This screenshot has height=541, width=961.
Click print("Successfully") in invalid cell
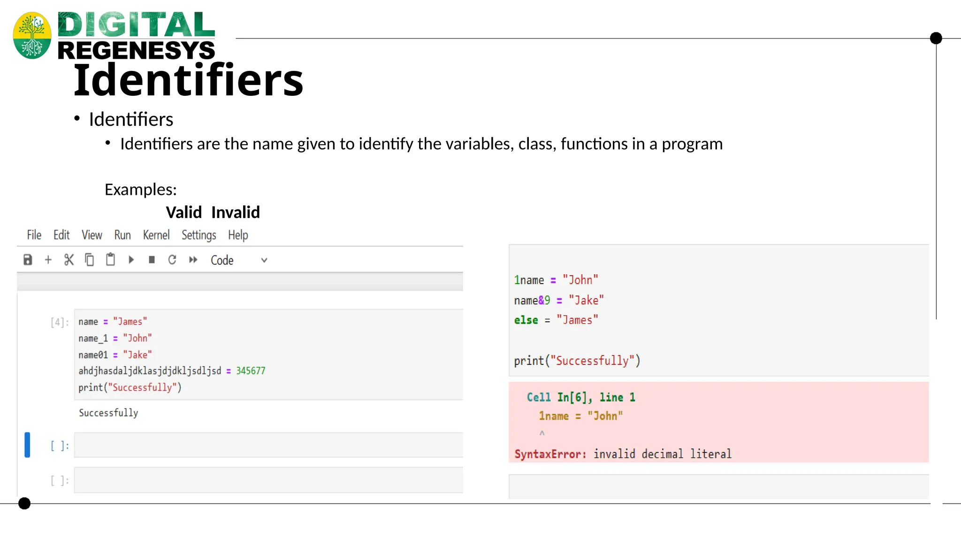click(x=577, y=361)
